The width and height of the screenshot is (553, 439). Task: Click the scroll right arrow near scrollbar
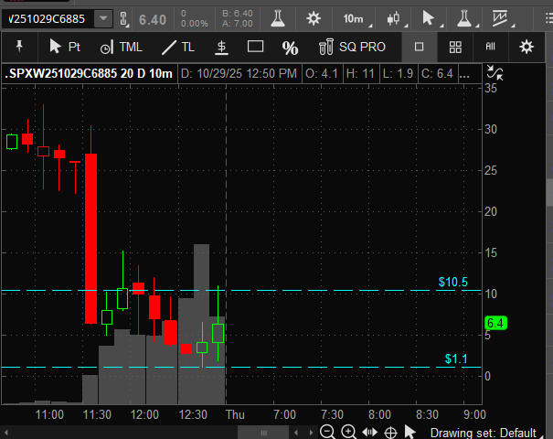pyautogui.click(x=311, y=433)
